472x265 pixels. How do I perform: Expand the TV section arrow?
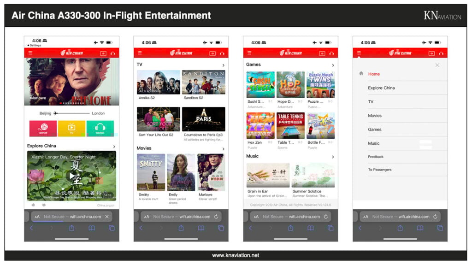(x=224, y=65)
